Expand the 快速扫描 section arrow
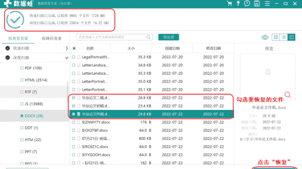The image size is (302, 169). click(66, 48)
